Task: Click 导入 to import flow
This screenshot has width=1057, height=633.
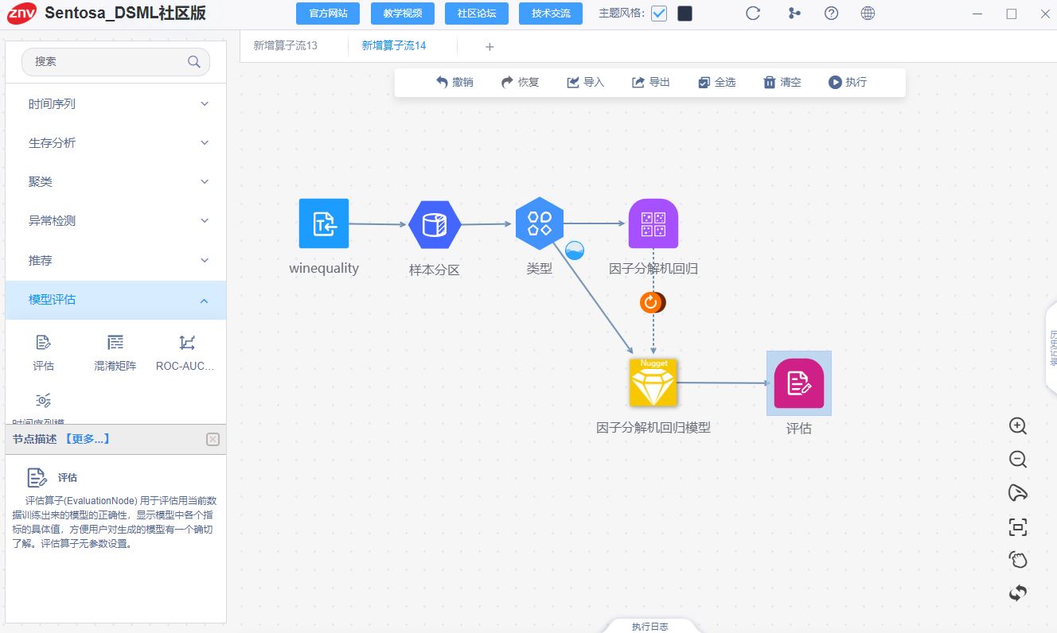Action: coord(585,82)
